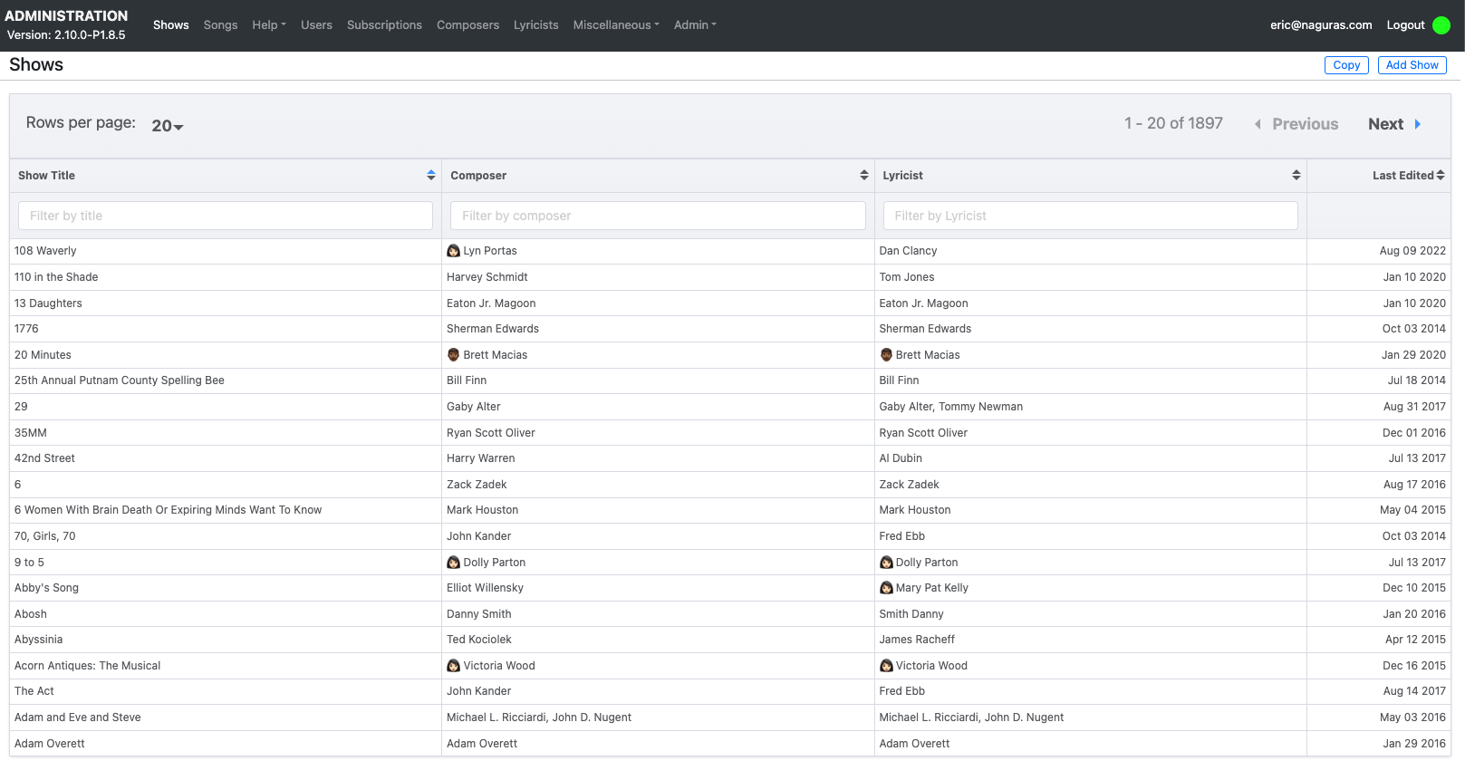Select the show title 42nd Street
Screen dimensions: 1465x780
[x=44, y=458]
